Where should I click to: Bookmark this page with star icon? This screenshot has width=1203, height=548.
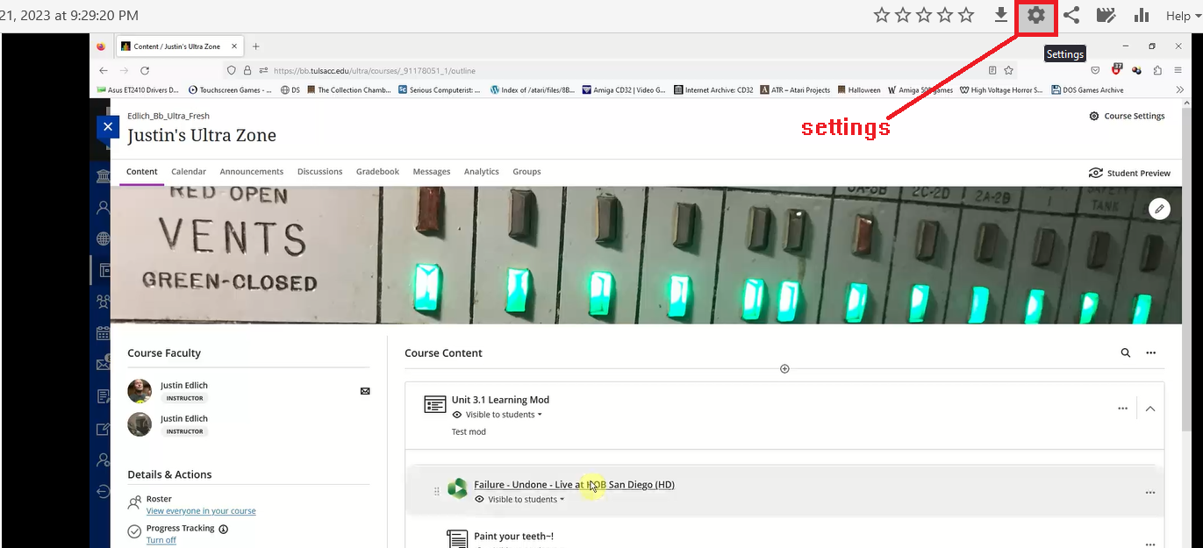point(1009,70)
